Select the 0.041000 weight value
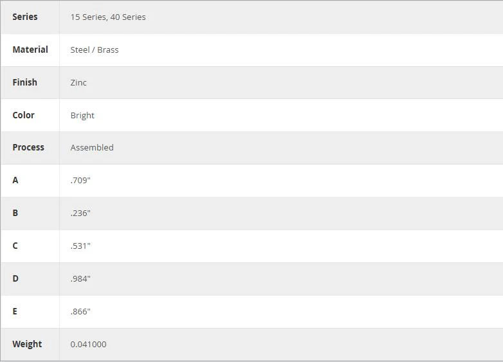This screenshot has width=503, height=362. [x=89, y=345]
